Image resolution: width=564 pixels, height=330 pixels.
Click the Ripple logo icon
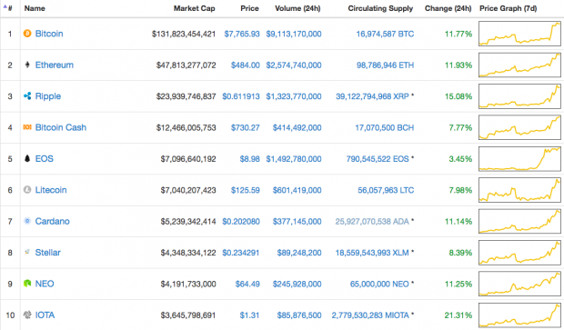pyautogui.click(x=27, y=96)
